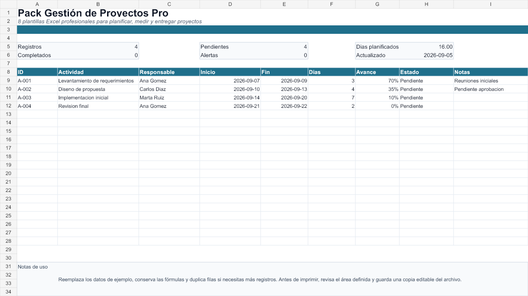The width and height of the screenshot is (528, 296).
Task: Select row header 13
Action: point(8,114)
